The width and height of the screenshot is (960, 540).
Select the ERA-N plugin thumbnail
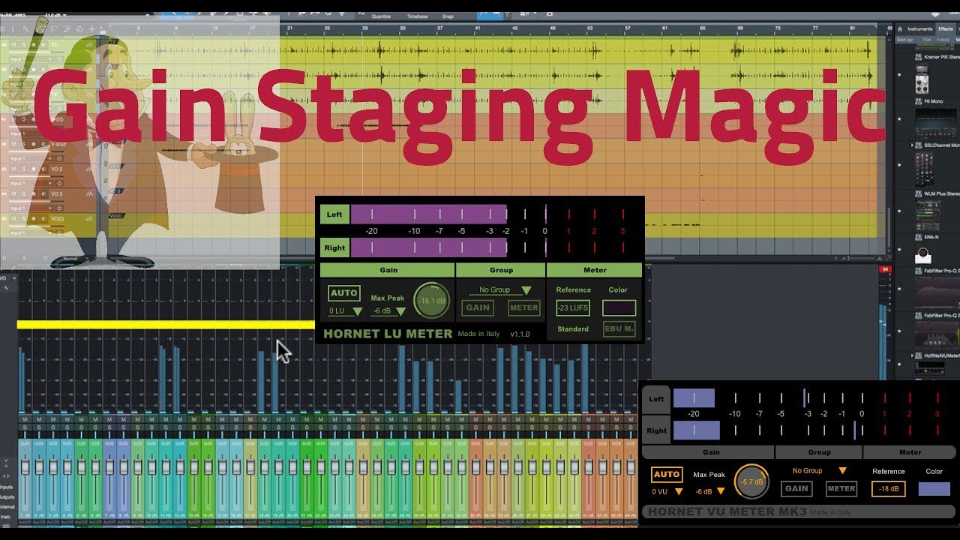[x=923, y=256]
